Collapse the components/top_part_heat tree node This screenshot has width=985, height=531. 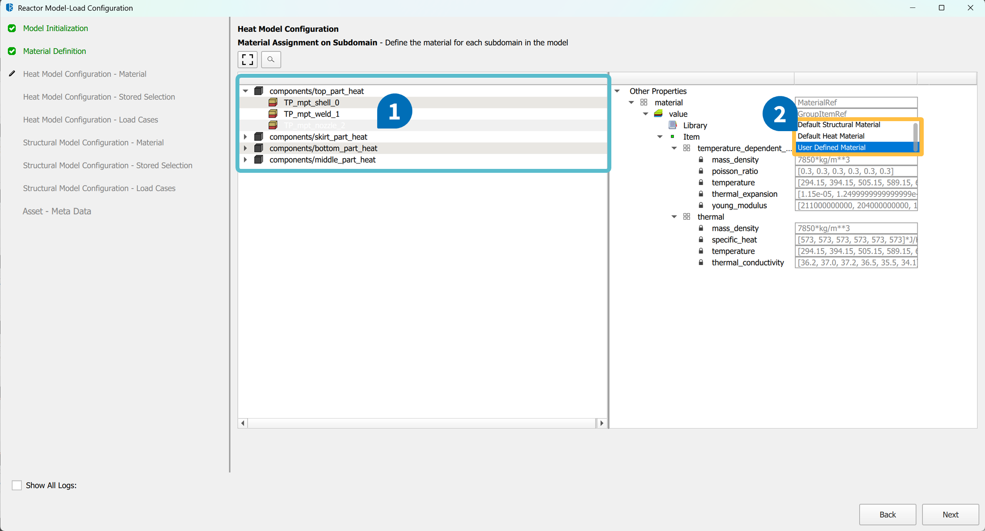coord(245,91)
